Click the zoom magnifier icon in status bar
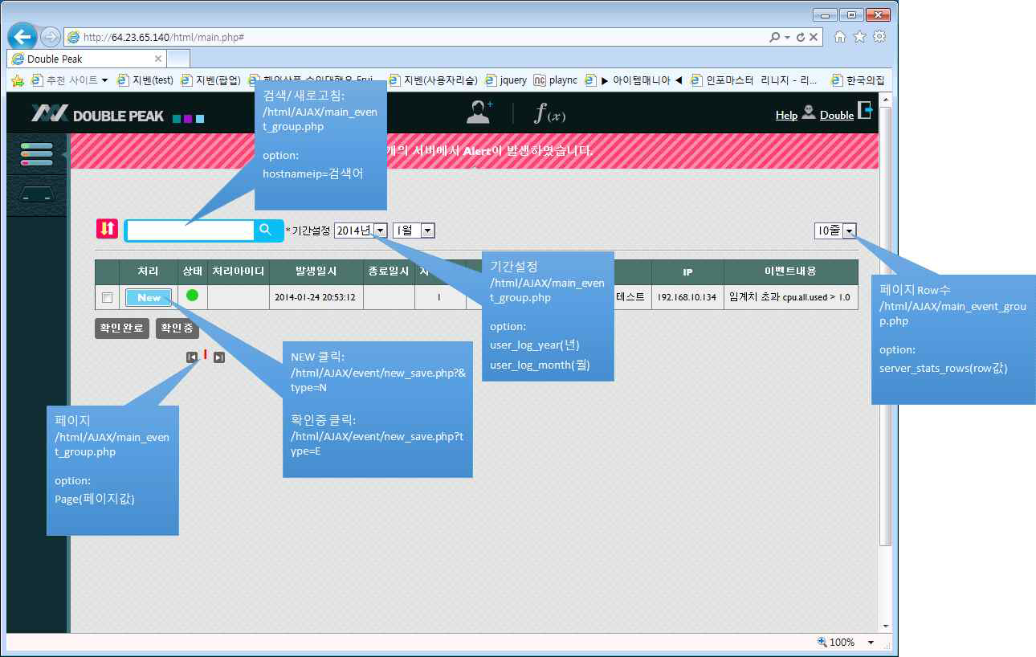 coord(822,643)
